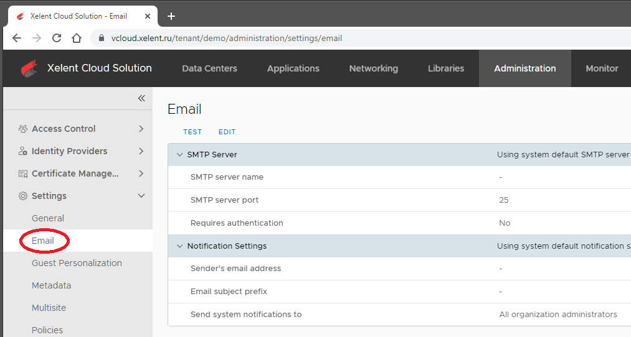The width and height of the screenshot is (631, 337).
Task: Click the Access Control label
Action: (64, 129)
